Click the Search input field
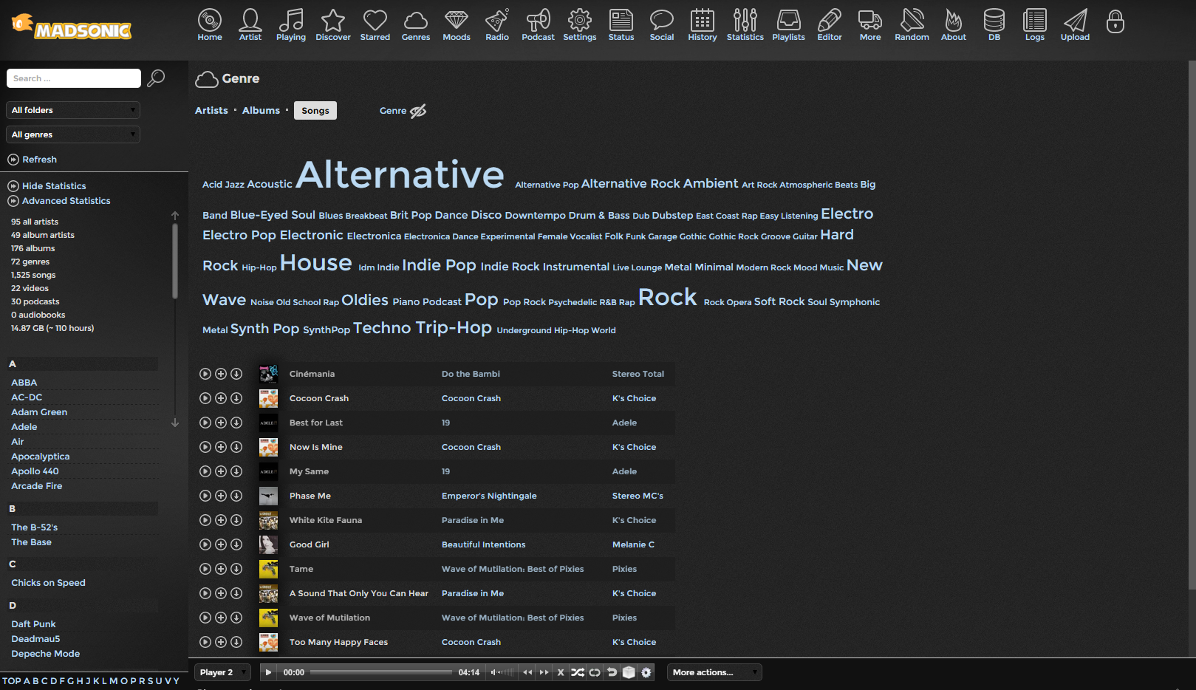This screenshot has height=690, width=1196. pos(73,78)
